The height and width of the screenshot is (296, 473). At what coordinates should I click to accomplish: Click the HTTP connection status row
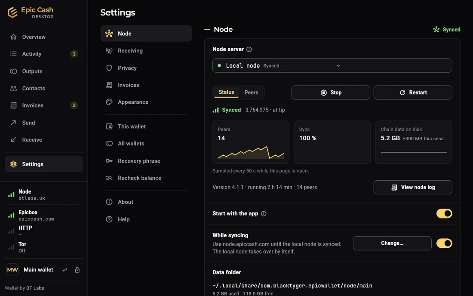44,231
